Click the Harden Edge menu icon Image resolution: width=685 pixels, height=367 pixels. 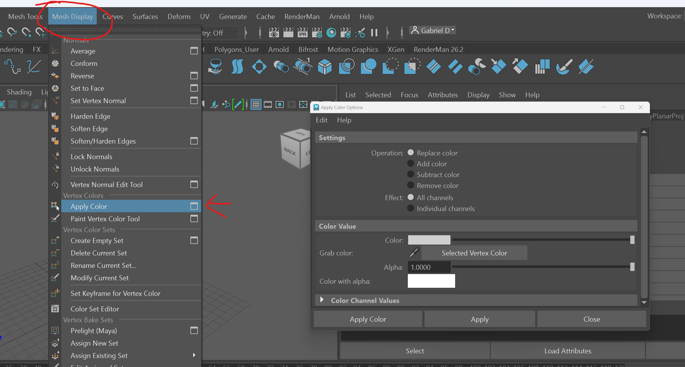[x=55, y=116]
